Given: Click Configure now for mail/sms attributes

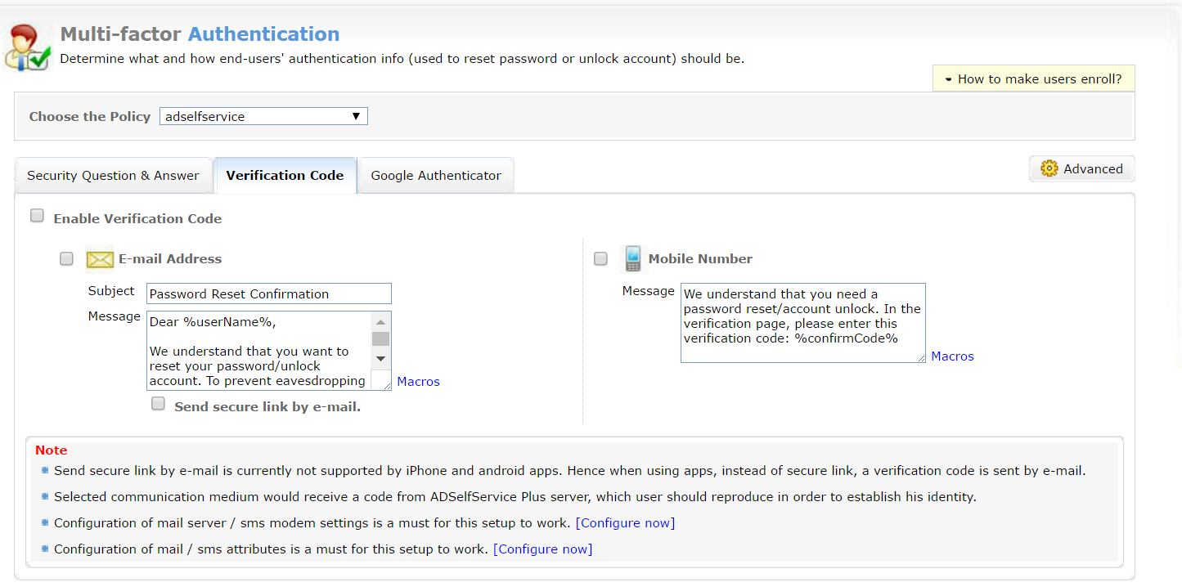Looking at the screenshot, I should pos(542,549).
